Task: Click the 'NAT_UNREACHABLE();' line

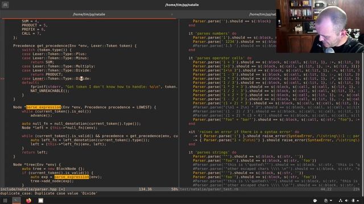Action: point(50,91)
